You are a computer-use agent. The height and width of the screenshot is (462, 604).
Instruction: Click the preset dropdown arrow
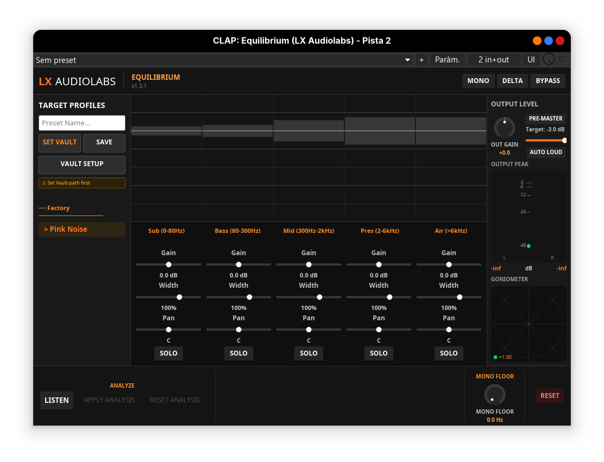click(407, 60)
